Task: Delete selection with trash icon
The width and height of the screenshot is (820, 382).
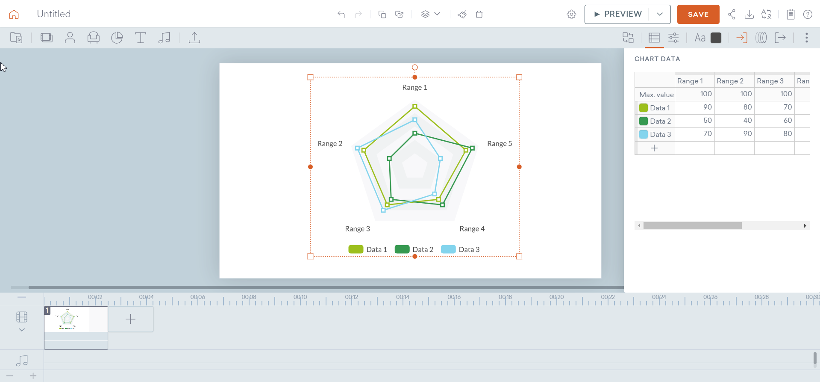Action: (x=479, y=15)
